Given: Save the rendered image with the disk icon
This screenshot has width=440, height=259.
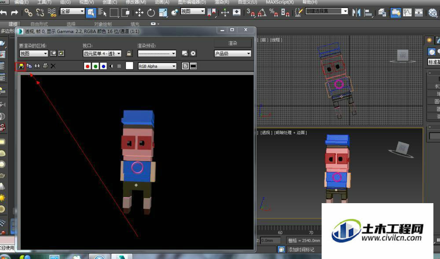Looking at the screenshot, I should point(21,66).
